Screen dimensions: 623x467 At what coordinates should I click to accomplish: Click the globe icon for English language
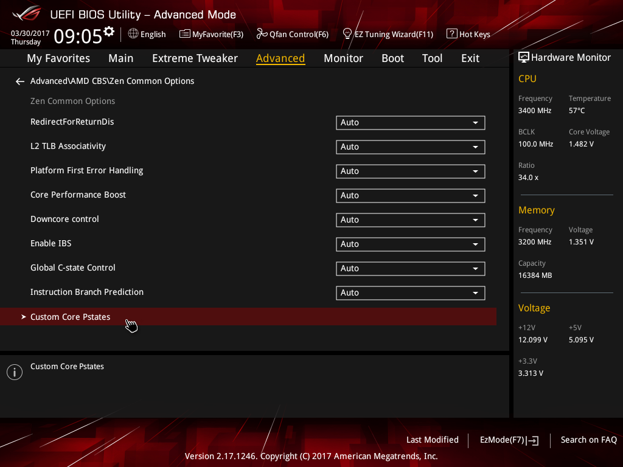click(x=133, y=34)
